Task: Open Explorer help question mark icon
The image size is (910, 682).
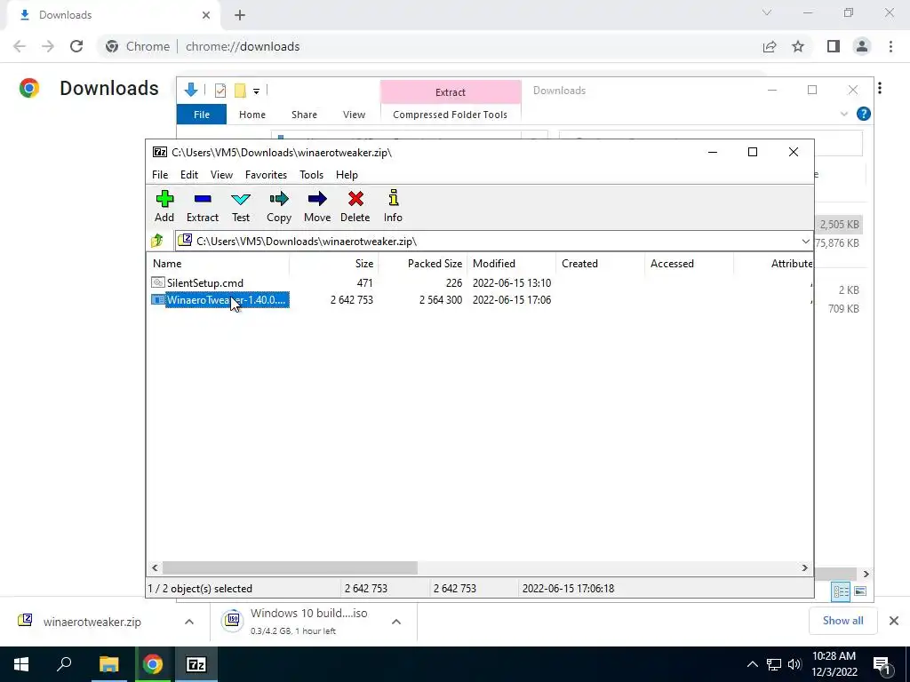Action: pyautogui.click(x=864, y=115)
